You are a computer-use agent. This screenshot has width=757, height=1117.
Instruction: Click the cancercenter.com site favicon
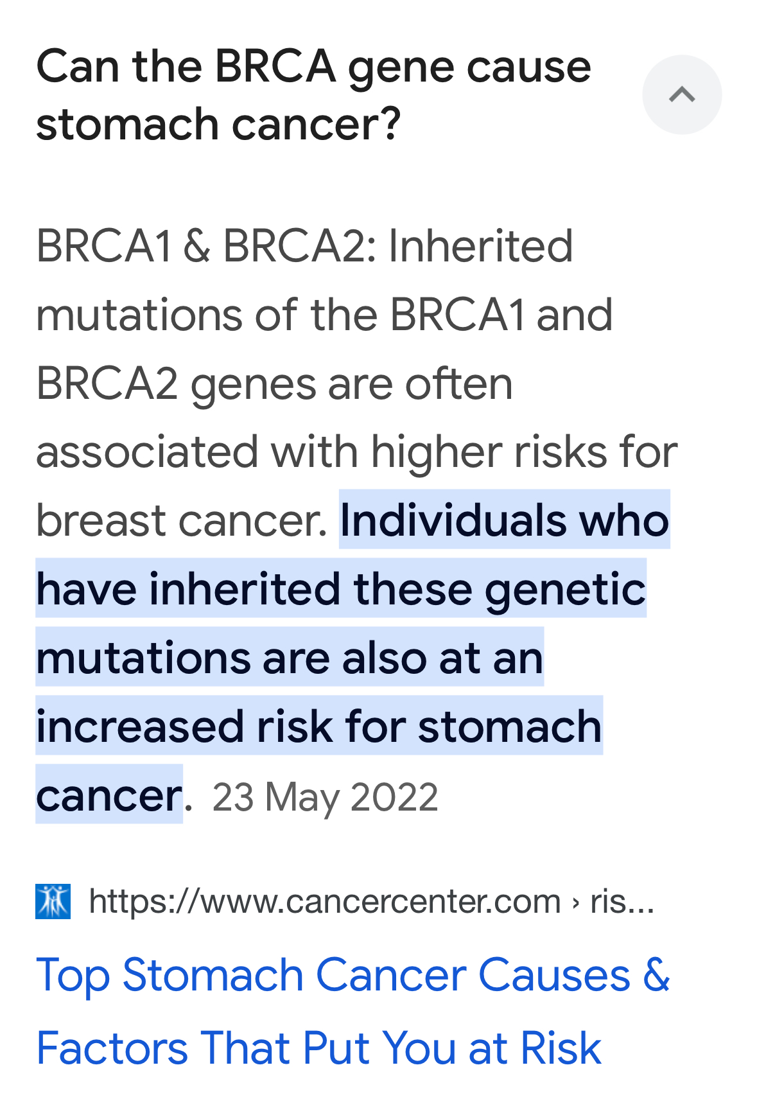[x=53, y=901]
